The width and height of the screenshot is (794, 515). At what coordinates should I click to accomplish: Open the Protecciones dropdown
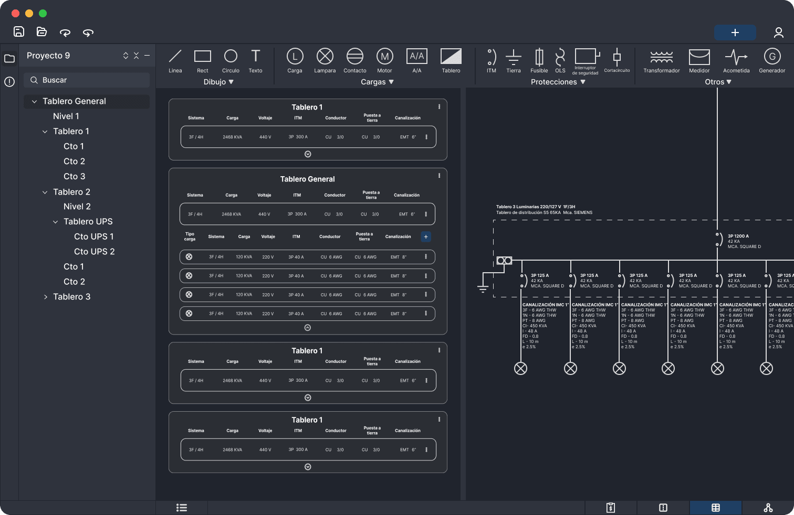point(558,82)
